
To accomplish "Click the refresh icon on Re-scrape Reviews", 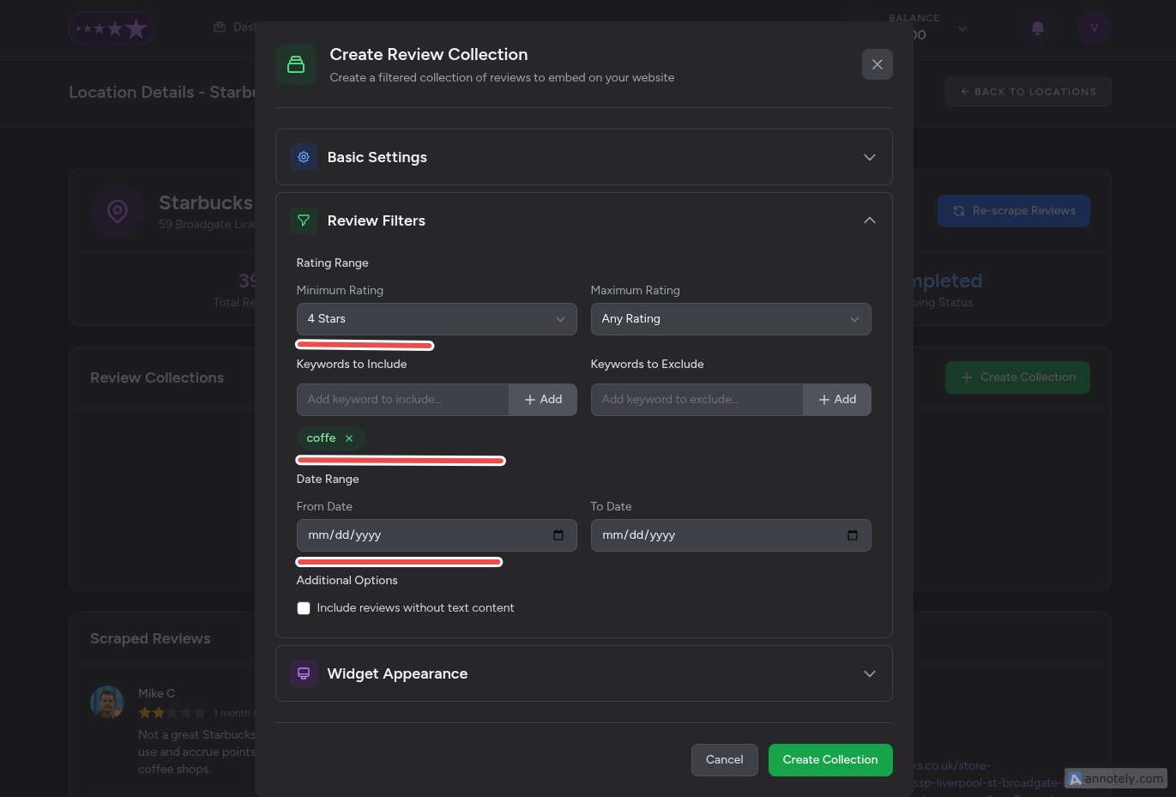I will pyautogui.click(x=959, y=210).
